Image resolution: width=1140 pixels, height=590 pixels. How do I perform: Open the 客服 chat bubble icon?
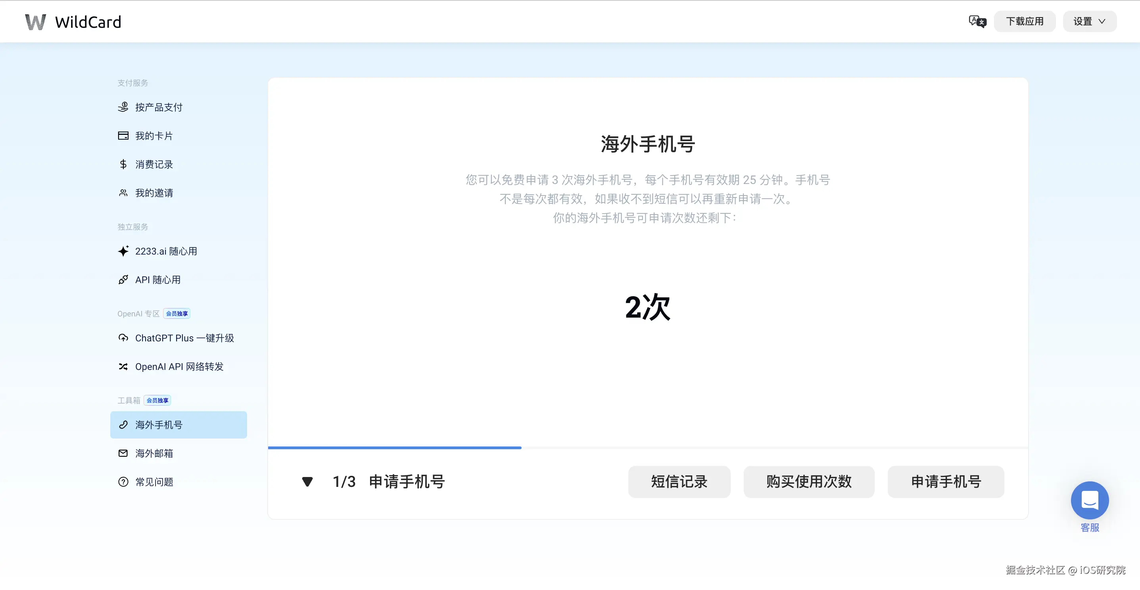click(x=1090, y=500)
